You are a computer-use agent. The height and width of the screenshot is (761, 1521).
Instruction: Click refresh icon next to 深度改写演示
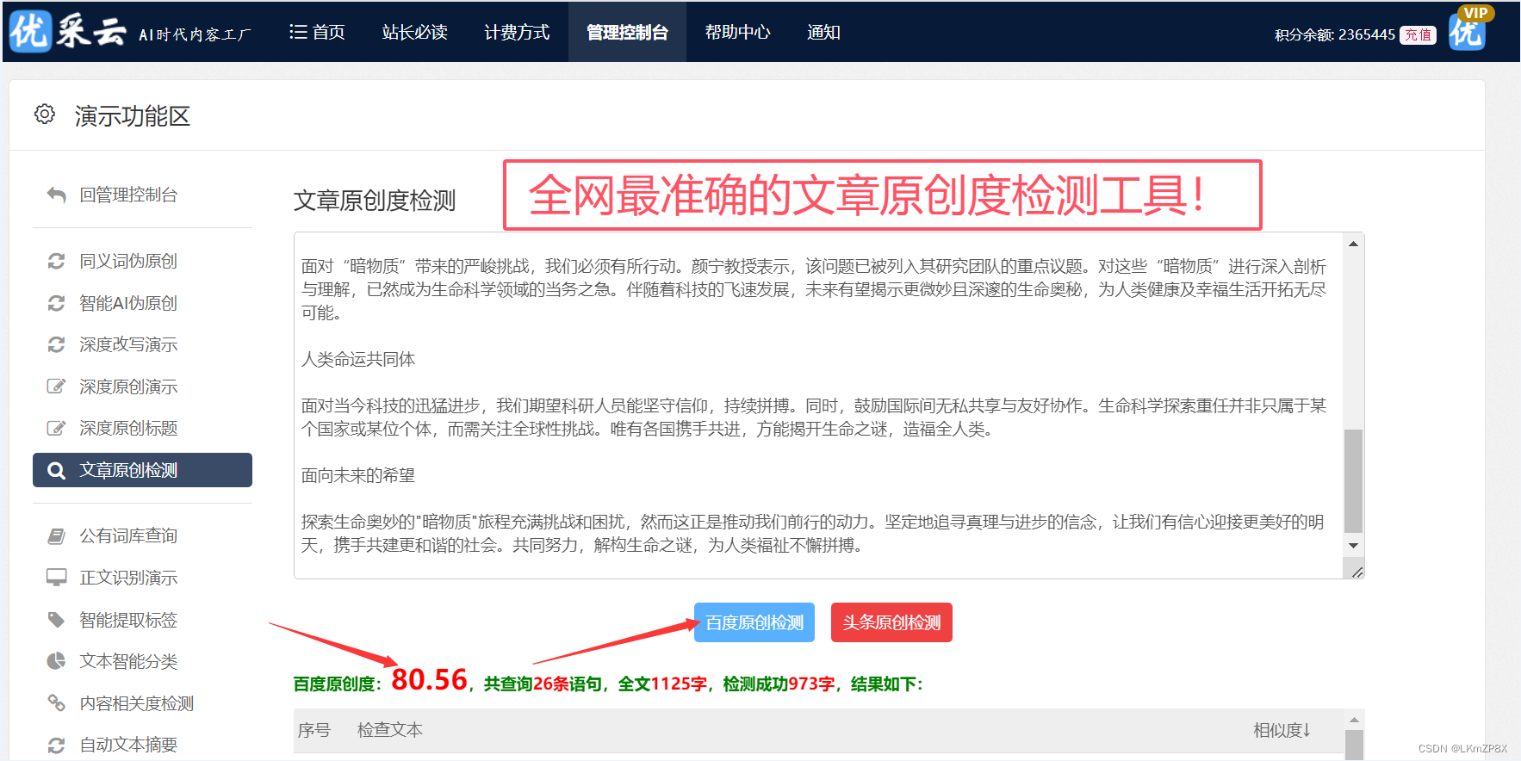56,344
